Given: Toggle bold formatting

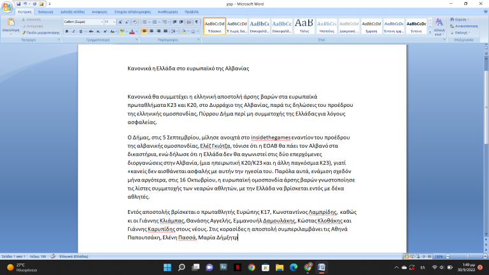Looking at the screenshot, I should pos(66,31).
